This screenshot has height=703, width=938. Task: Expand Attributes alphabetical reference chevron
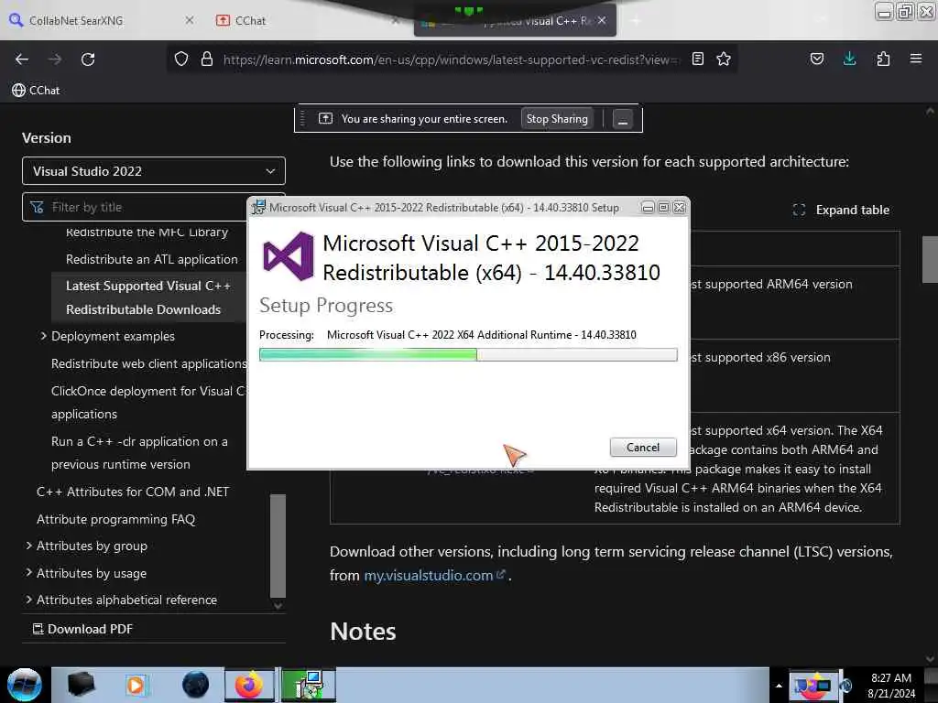(28, 600)
